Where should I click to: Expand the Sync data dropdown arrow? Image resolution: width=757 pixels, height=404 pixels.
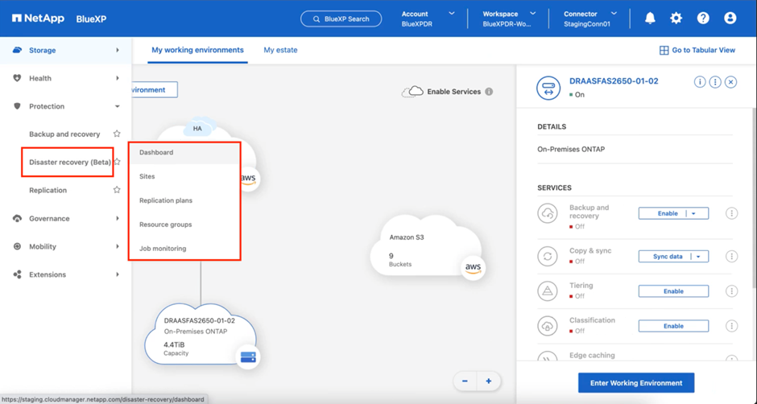698,257
